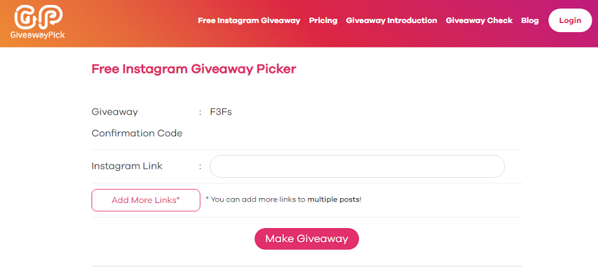Click the bold multiple posts text
Image resolution: width=598 pixels, height=270 pixels.
[x=334, y=200]
